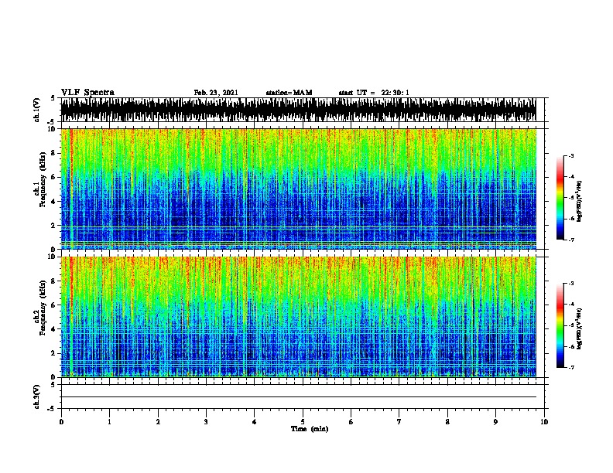Click the "start UT = 22:30:1" header text

click(374, 93)
